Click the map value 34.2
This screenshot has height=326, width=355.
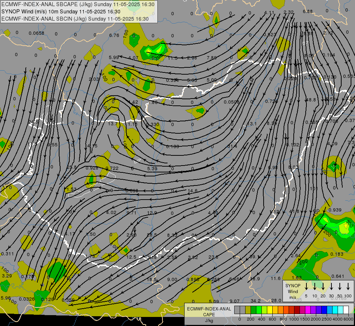(x=256, y=301)
